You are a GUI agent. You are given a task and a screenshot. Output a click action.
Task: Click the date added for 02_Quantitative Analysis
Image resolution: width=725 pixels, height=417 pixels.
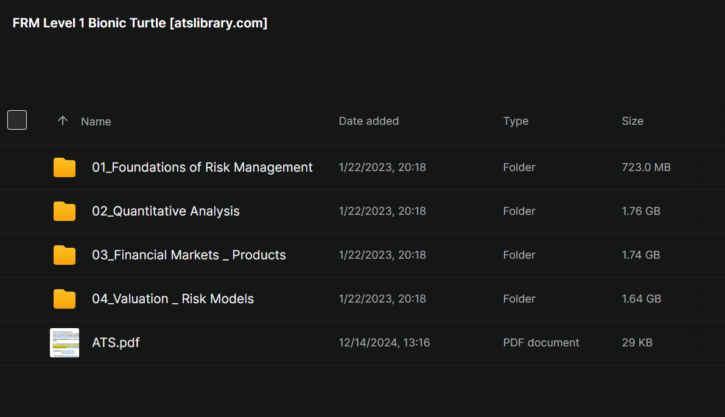(x=382, y=211)
